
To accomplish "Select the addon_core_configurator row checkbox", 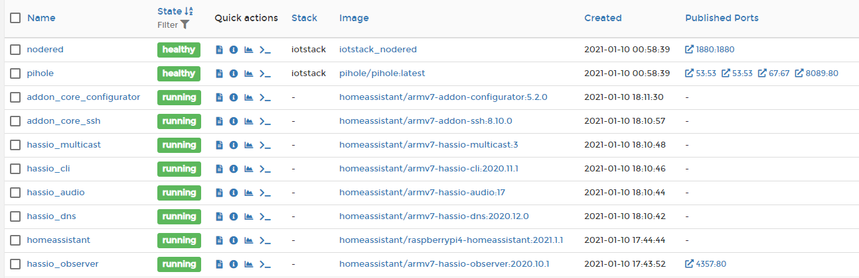I will 15,97.
